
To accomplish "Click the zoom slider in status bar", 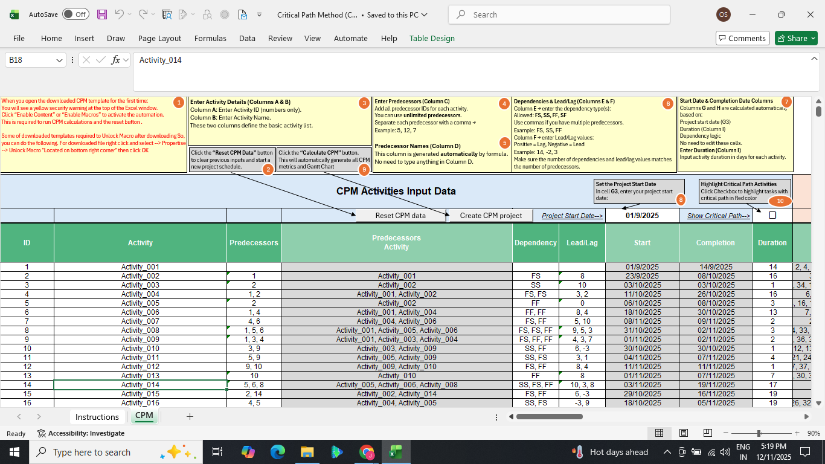I will (759, 433).
